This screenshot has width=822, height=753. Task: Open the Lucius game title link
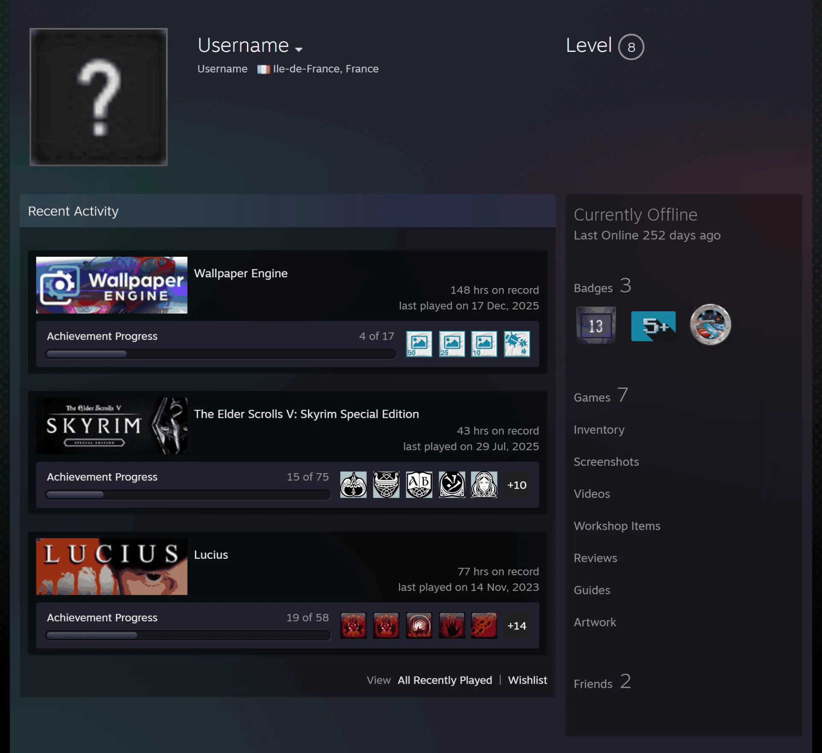click(211, 554)
